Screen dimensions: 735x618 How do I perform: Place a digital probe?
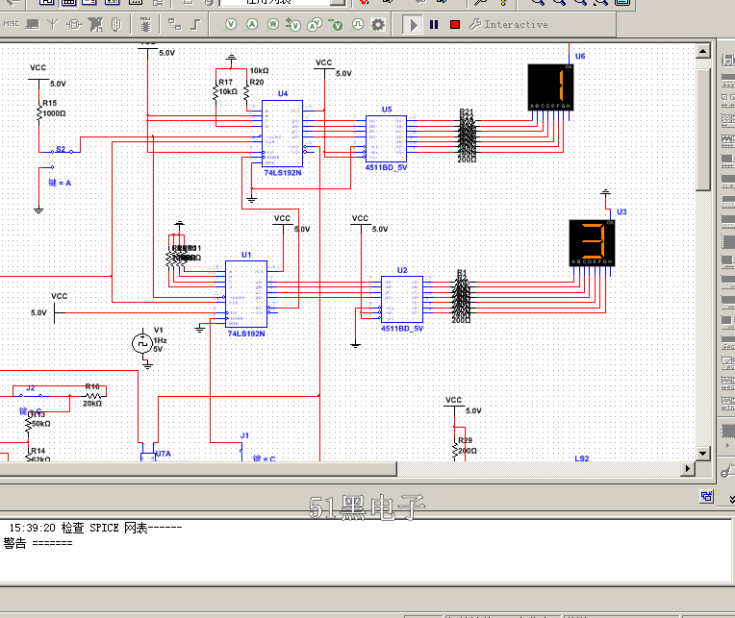[x=357, y=24]
